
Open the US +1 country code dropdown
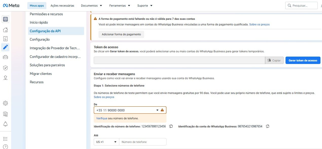pos(106,142)
